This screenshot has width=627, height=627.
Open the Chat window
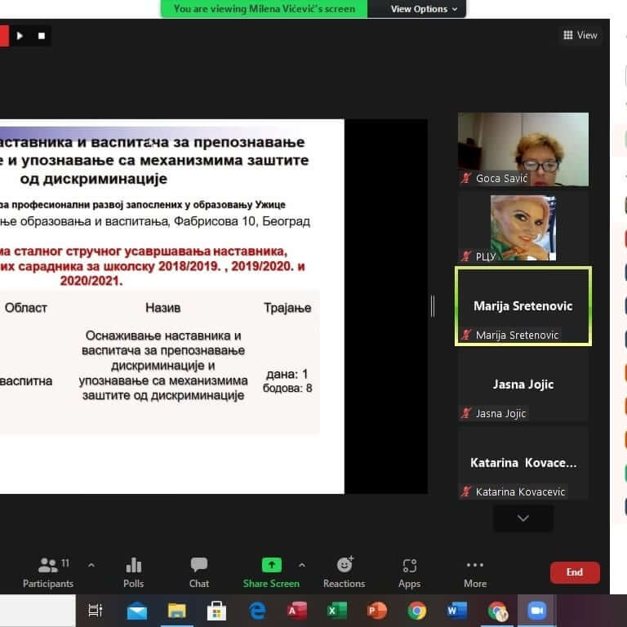point(199,571)
